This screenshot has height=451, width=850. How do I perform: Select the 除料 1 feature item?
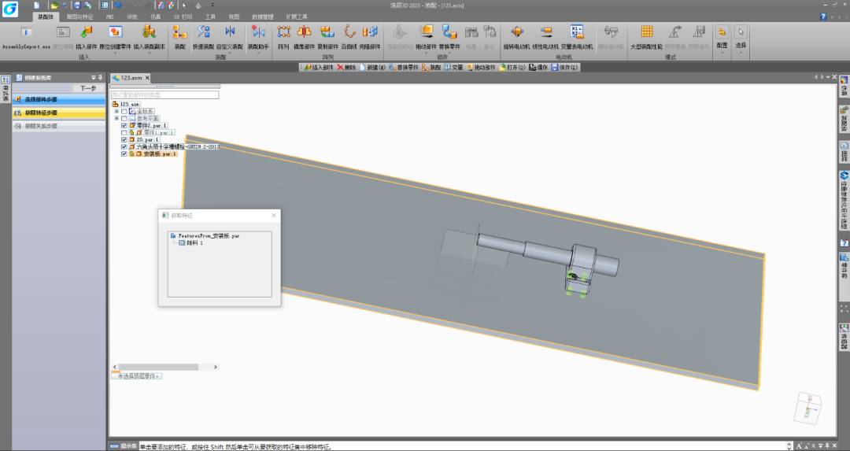(x=194, y=243)
